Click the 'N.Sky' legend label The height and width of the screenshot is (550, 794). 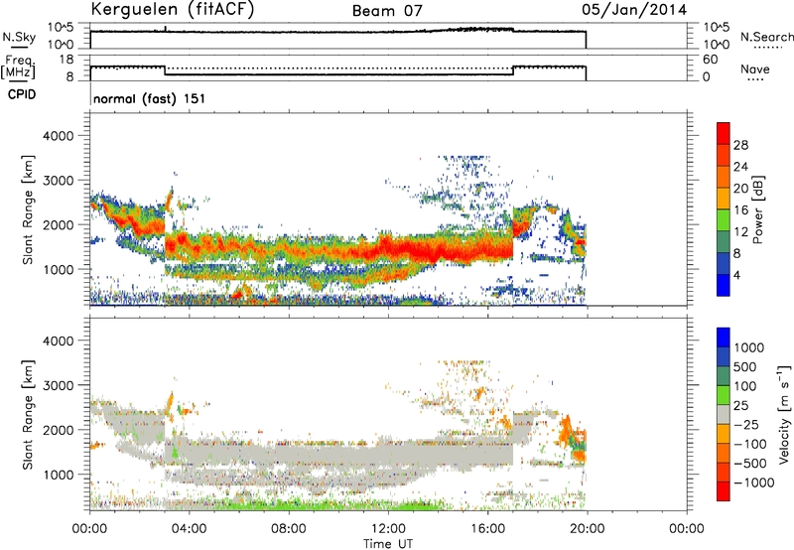[19, 37]
